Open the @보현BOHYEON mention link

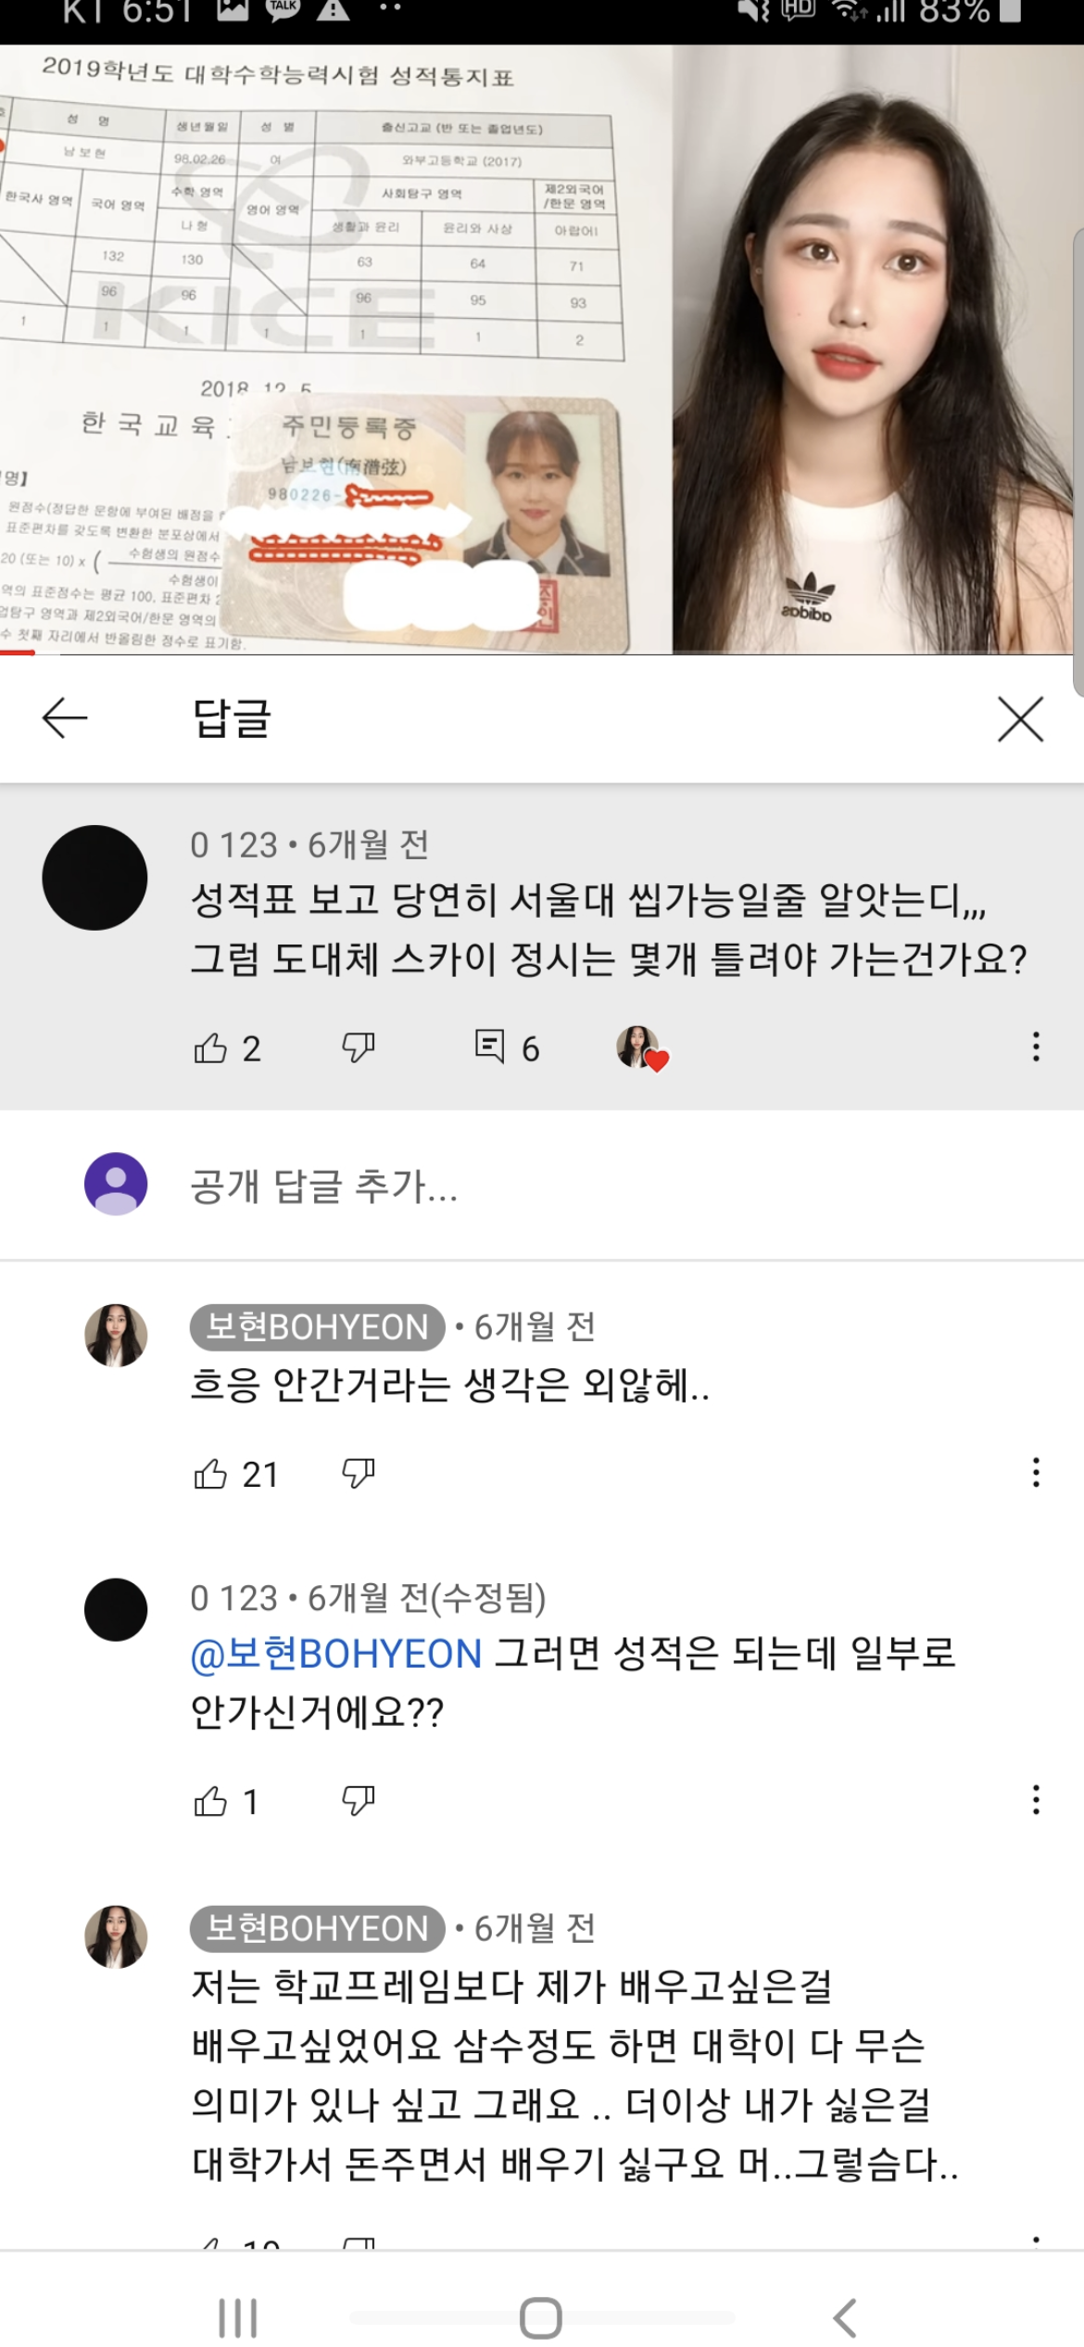[x=335, y=1653]
